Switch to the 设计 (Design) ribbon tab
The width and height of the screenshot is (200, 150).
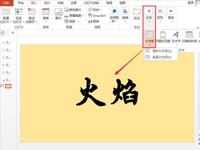pyautogui.click(x=47, y=3)
